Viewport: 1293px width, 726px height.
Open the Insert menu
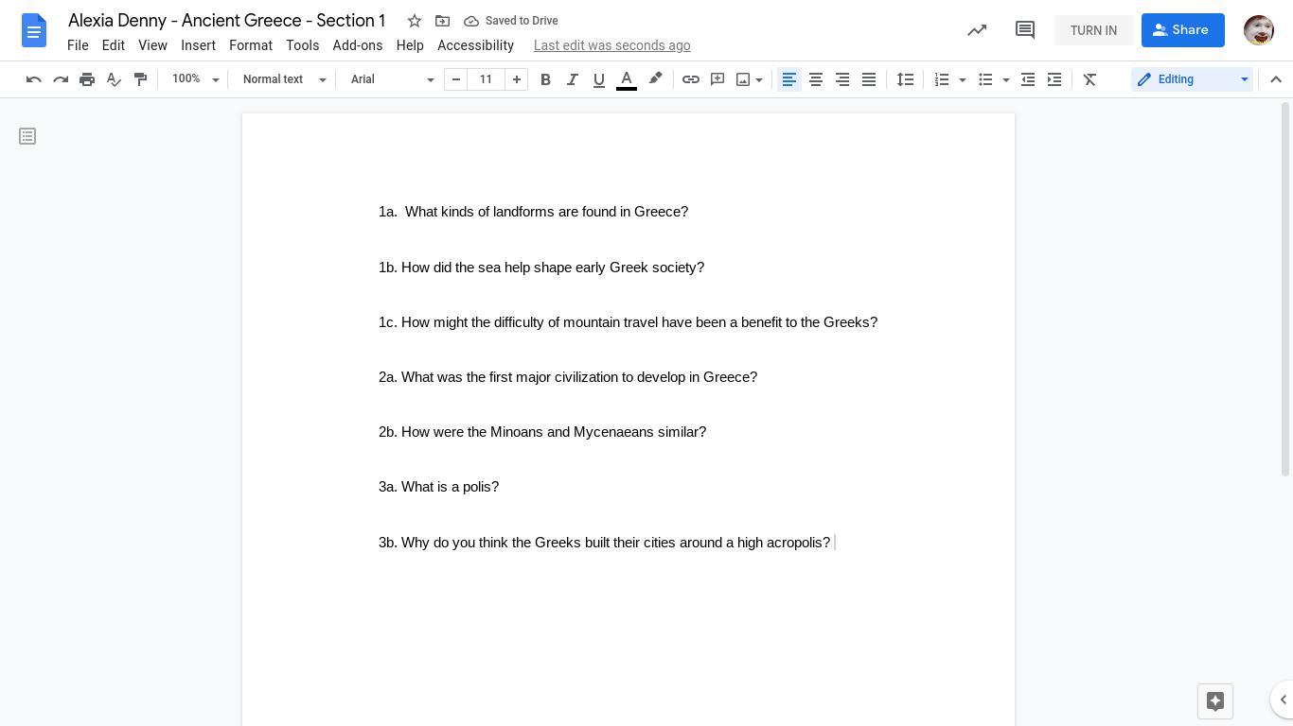199,45
